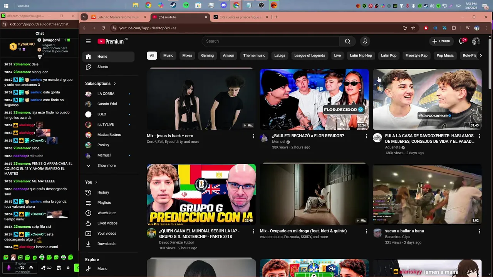Open Music under Explore

(108, 269)
